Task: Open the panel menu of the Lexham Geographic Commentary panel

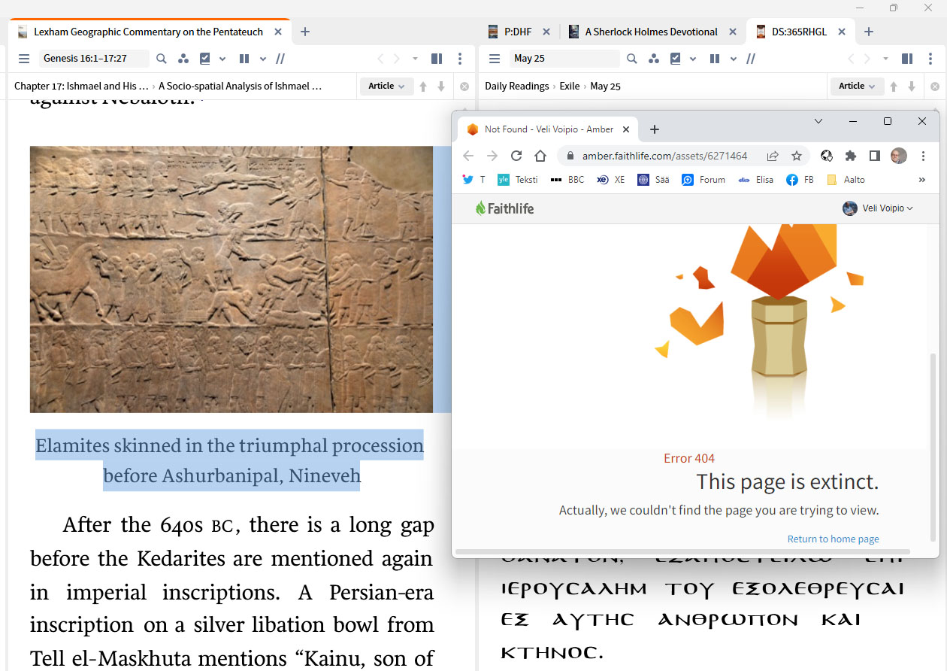Action: tap(24, 59)
